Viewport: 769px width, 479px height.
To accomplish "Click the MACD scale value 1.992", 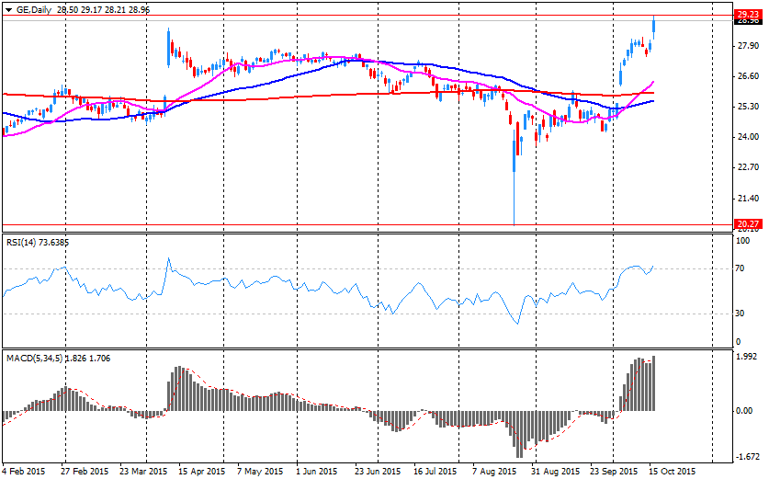I will click(x=748, y=357).
